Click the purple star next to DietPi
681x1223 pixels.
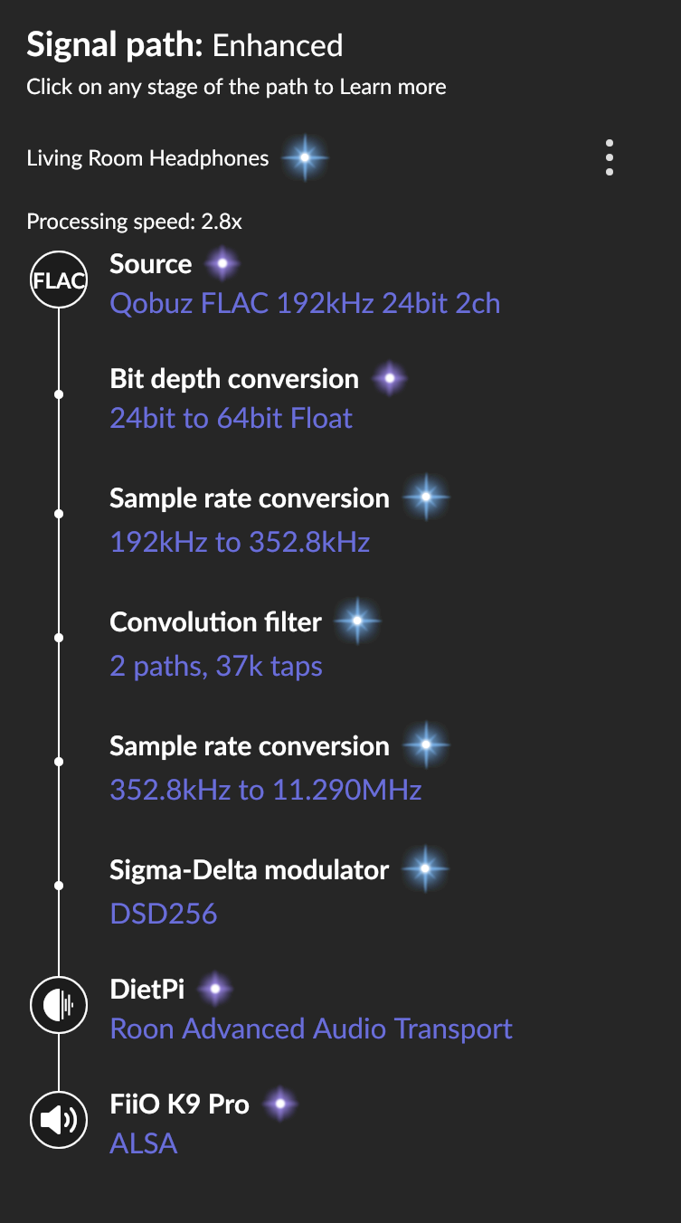[214, 989]
